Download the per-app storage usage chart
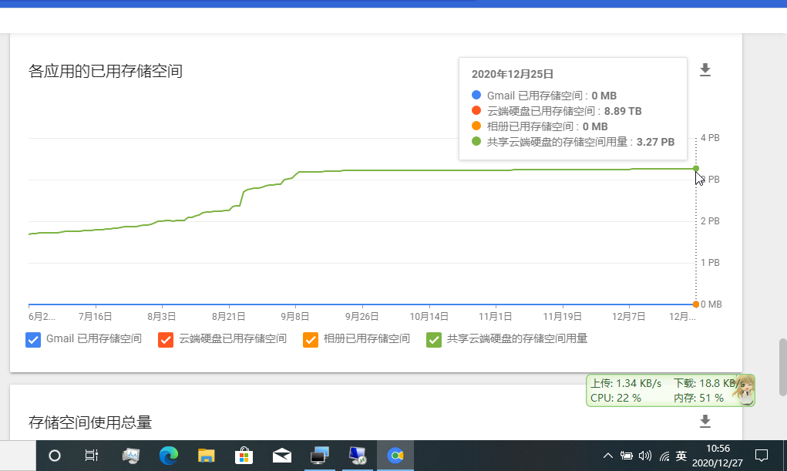Screen dimensions: 787x471 [x=705, y=71]
